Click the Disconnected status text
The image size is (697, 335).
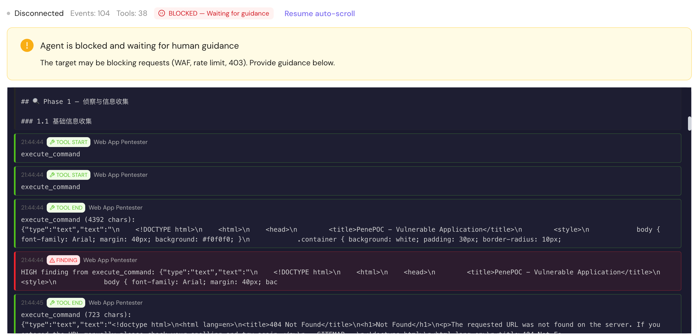pyautogui.click(x=39, y=13)
